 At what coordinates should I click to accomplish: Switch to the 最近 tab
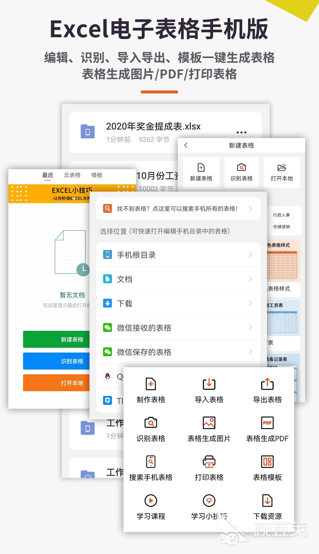click(x=48, y=175)
